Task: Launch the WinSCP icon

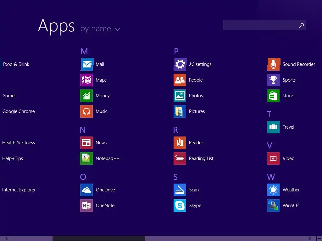Action: click(x=273, y=205)
